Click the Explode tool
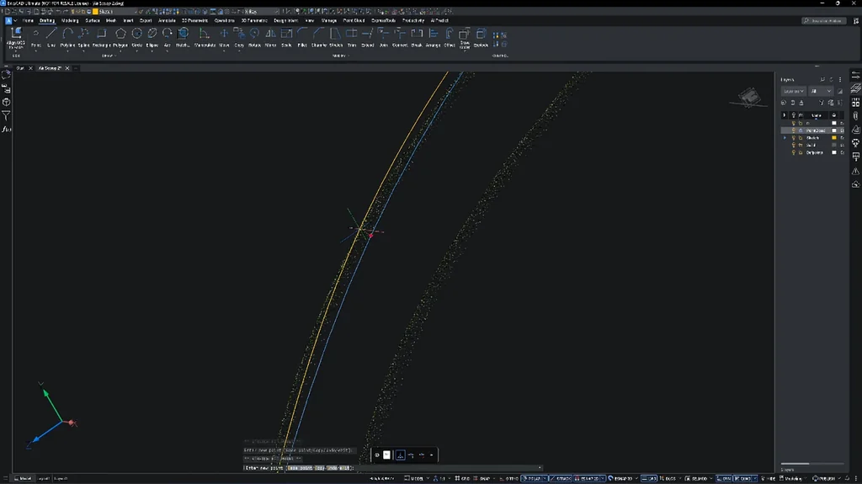The image size is (862, 484). (x=481, y=37)
